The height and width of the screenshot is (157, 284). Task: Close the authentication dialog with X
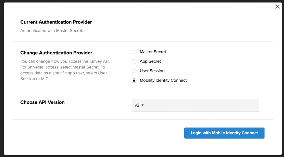[x=277, y=7]
